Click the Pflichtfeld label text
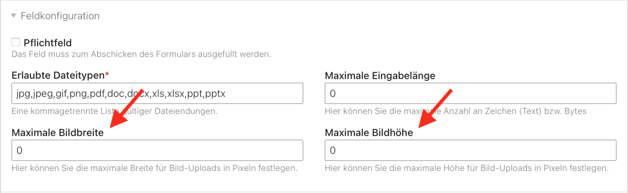 (48, 43)
